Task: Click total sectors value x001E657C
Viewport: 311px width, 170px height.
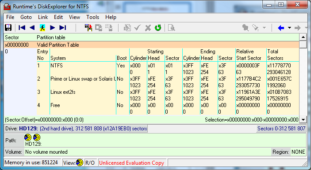Action: (x=280, y=79)
